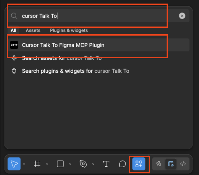Switch to Draw mode
The image size is (199, 175).
158,164
